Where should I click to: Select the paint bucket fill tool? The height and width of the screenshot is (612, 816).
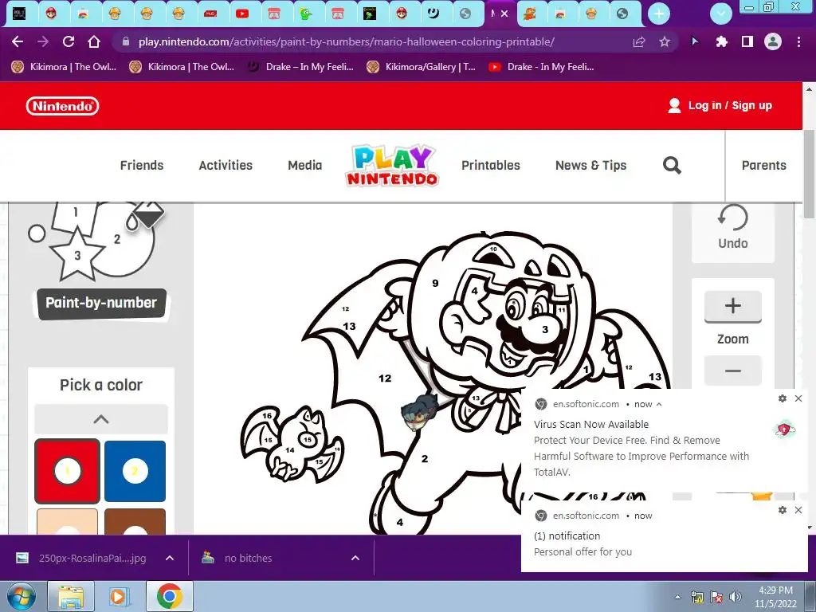click(147, 216)
